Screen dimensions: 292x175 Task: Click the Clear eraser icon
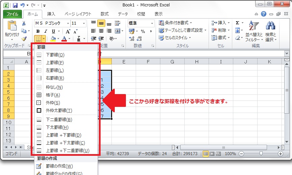[x=238, y=38]
